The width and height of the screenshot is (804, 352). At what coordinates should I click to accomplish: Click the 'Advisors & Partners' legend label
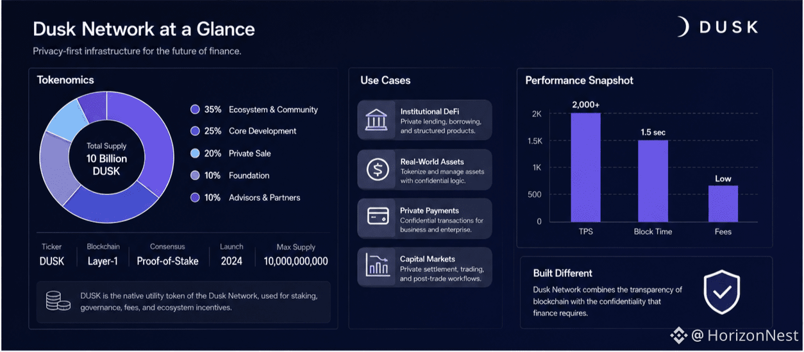tap(264, 198)
